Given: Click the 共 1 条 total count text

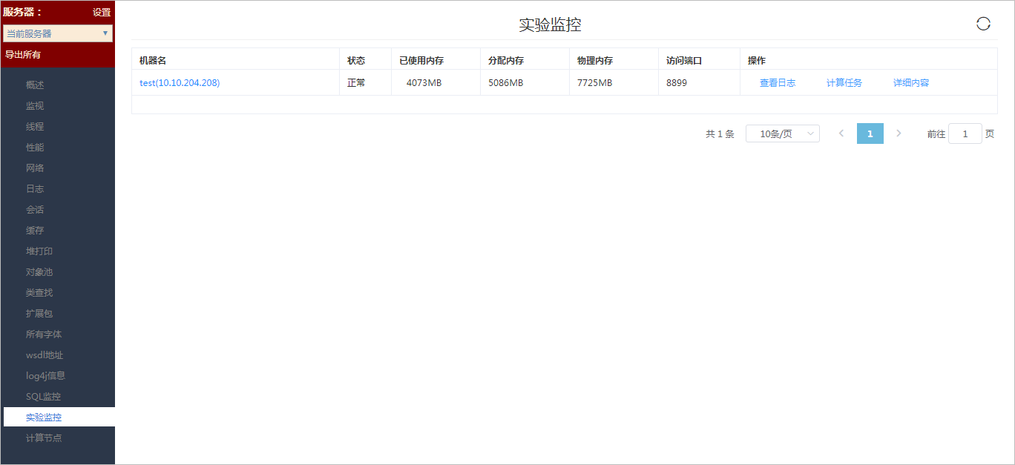Looking at the screenshot, I should tap(720, 134).
